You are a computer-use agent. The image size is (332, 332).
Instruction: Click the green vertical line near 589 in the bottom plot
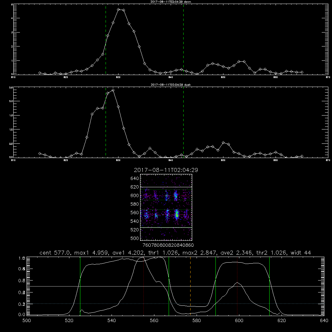(215, 286)
